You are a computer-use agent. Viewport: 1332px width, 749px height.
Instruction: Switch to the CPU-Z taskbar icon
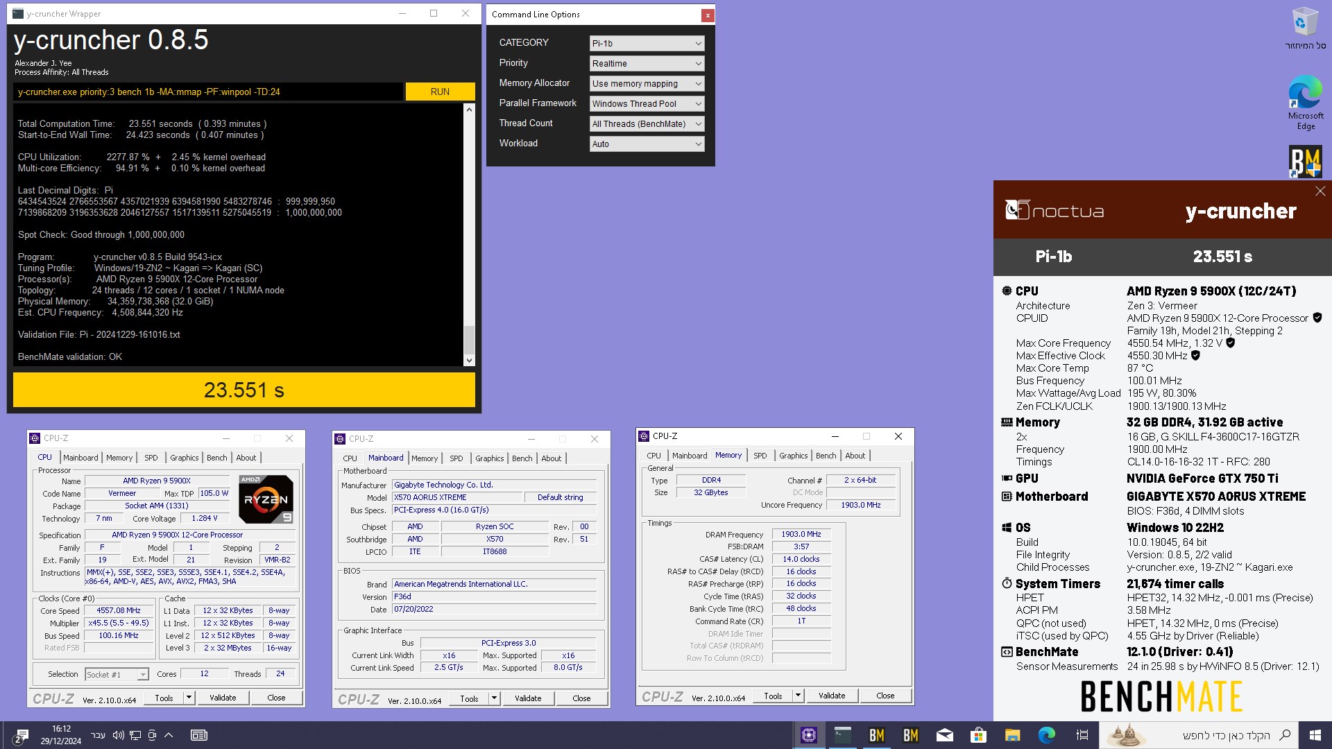[809, 735]
